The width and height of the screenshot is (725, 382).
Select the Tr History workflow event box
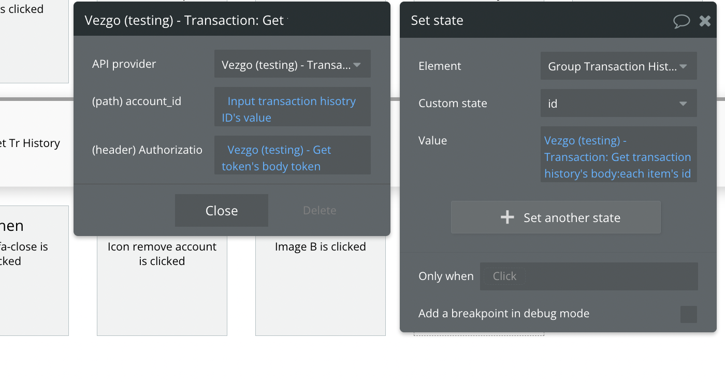(31, 143)
